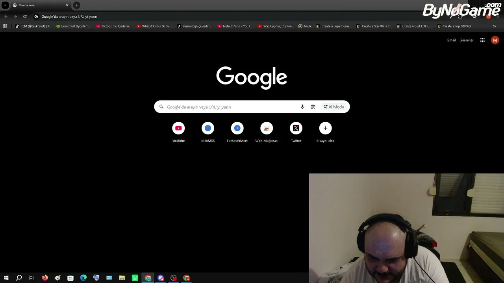Open the Google account avatar M
Screen dimensions: 504x283
(x=495, y=40)
